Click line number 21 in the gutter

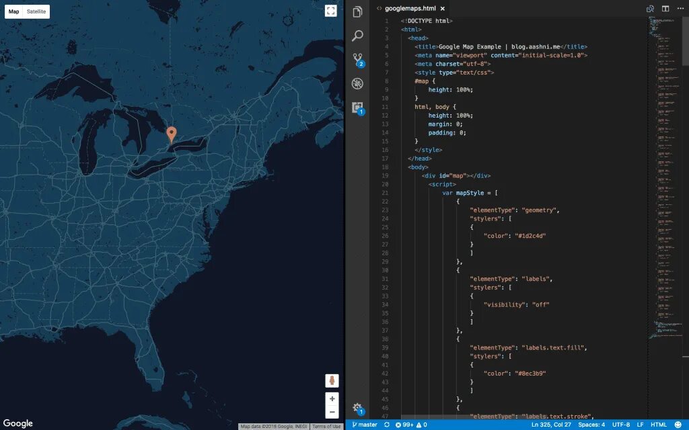point(385,193)
